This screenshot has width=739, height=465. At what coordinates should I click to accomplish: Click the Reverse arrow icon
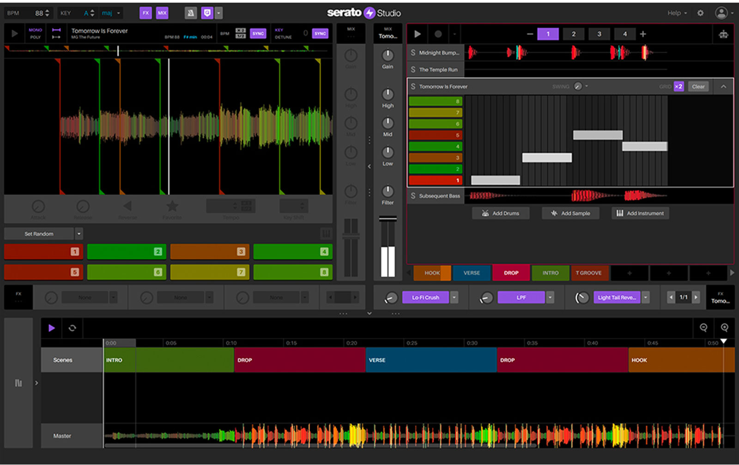click(127, 206)
